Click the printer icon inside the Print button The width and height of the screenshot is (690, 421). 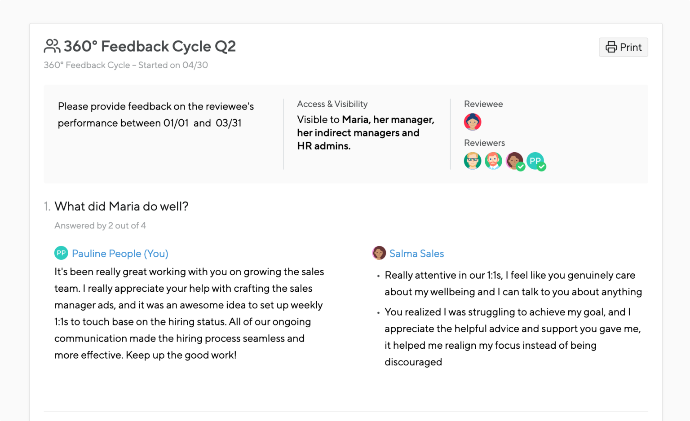coord(611,47)
